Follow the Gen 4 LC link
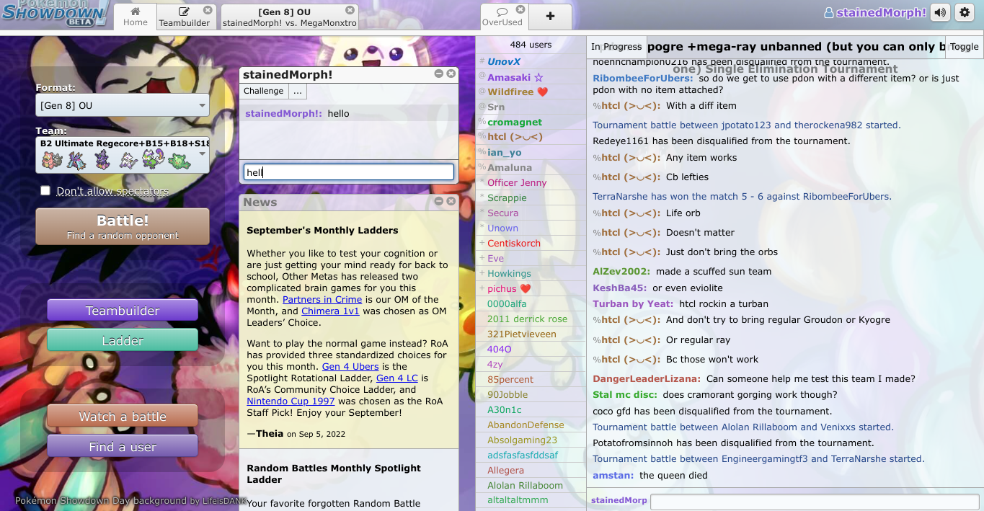984x511 pixels. [x=397, y=378]
